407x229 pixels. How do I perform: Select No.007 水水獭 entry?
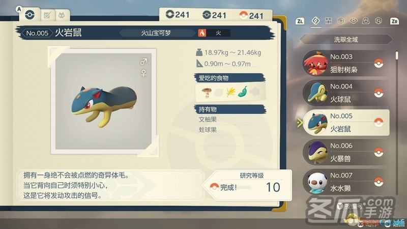[346, 182]
